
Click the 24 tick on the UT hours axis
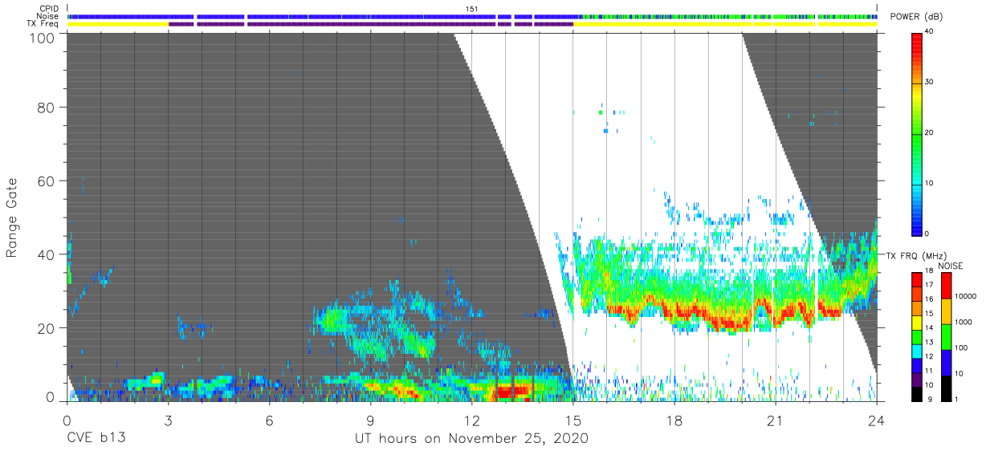pyautogui.click(x=877, y=420)
